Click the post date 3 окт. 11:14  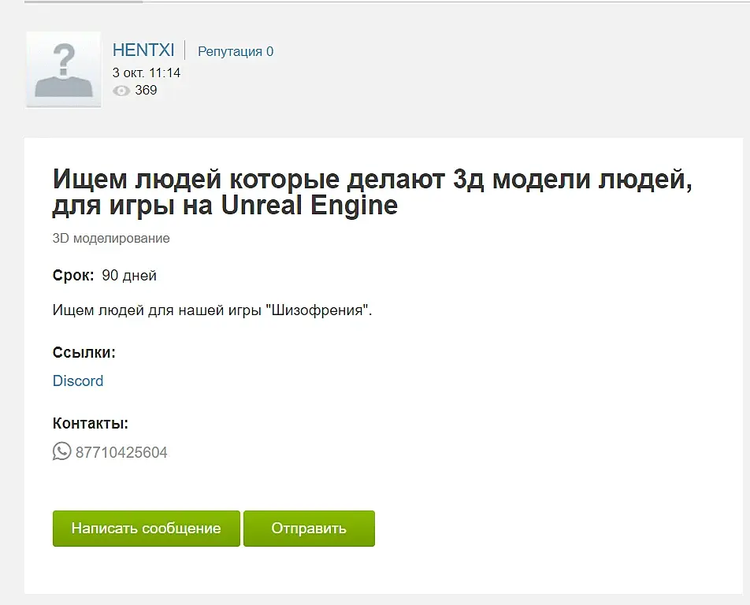point(147,72)
